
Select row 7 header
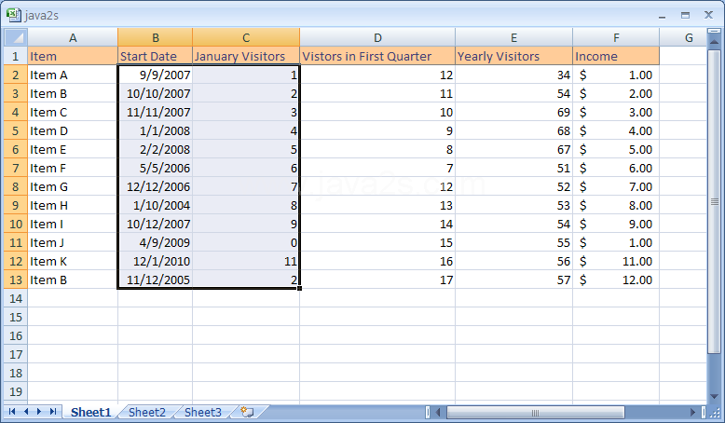(16, 168)
